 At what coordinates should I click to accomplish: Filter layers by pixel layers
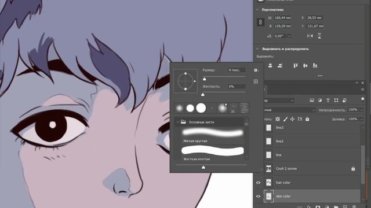[x=312, y=101]
